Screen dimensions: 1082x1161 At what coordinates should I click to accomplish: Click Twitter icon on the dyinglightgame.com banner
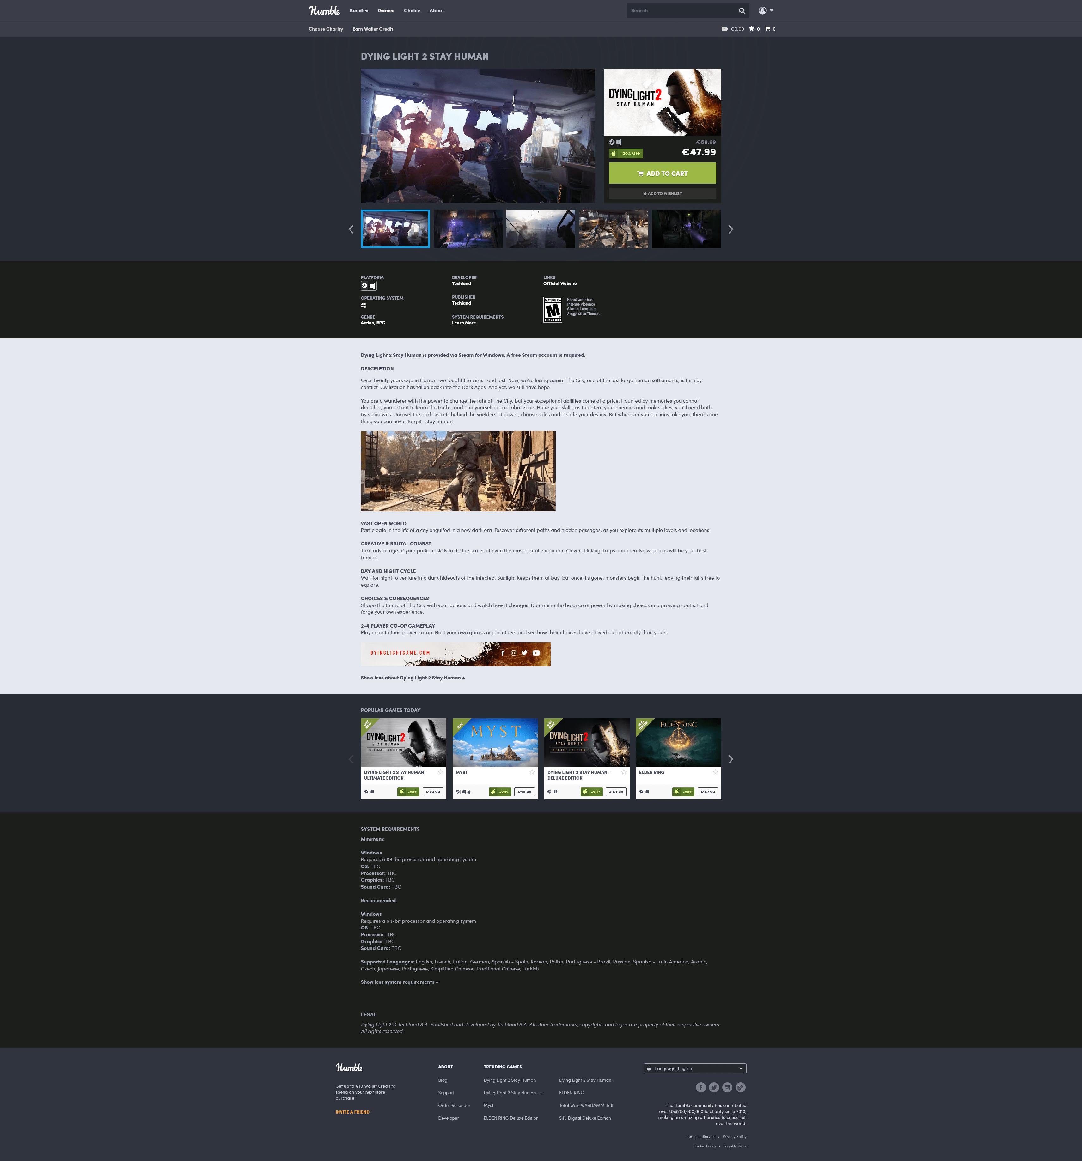(x=524, y=653)
